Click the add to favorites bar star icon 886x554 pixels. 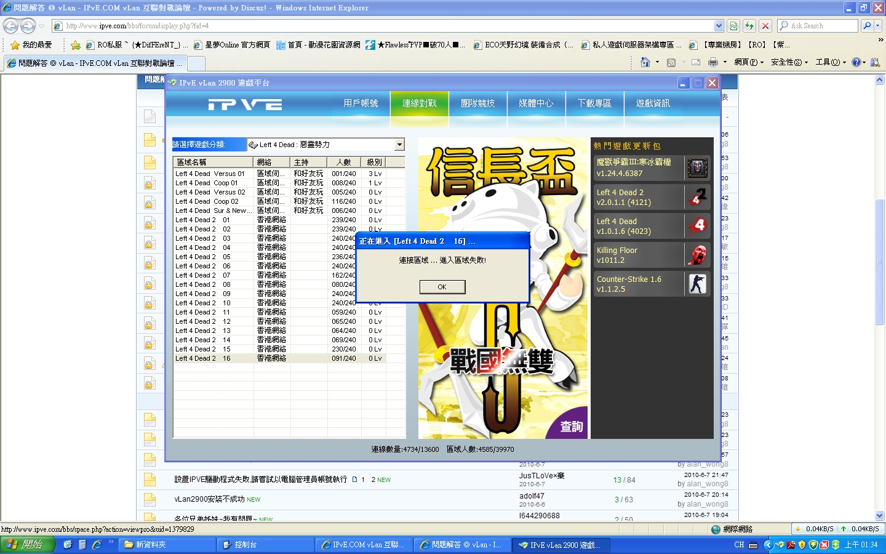(75, 45)
